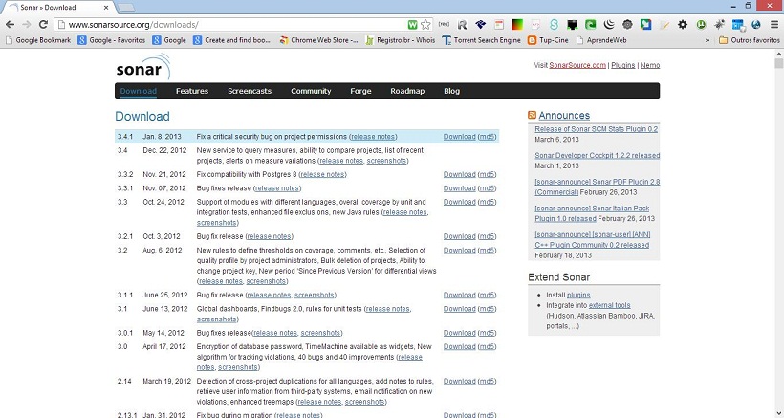Open md5 link for version 3.0
The height and width of the screenshot is (418, 784).
click(487, 346)
